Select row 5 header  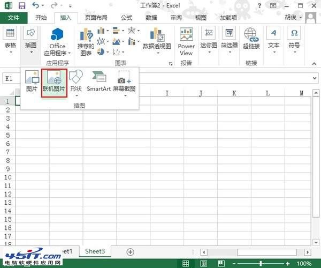8,135
